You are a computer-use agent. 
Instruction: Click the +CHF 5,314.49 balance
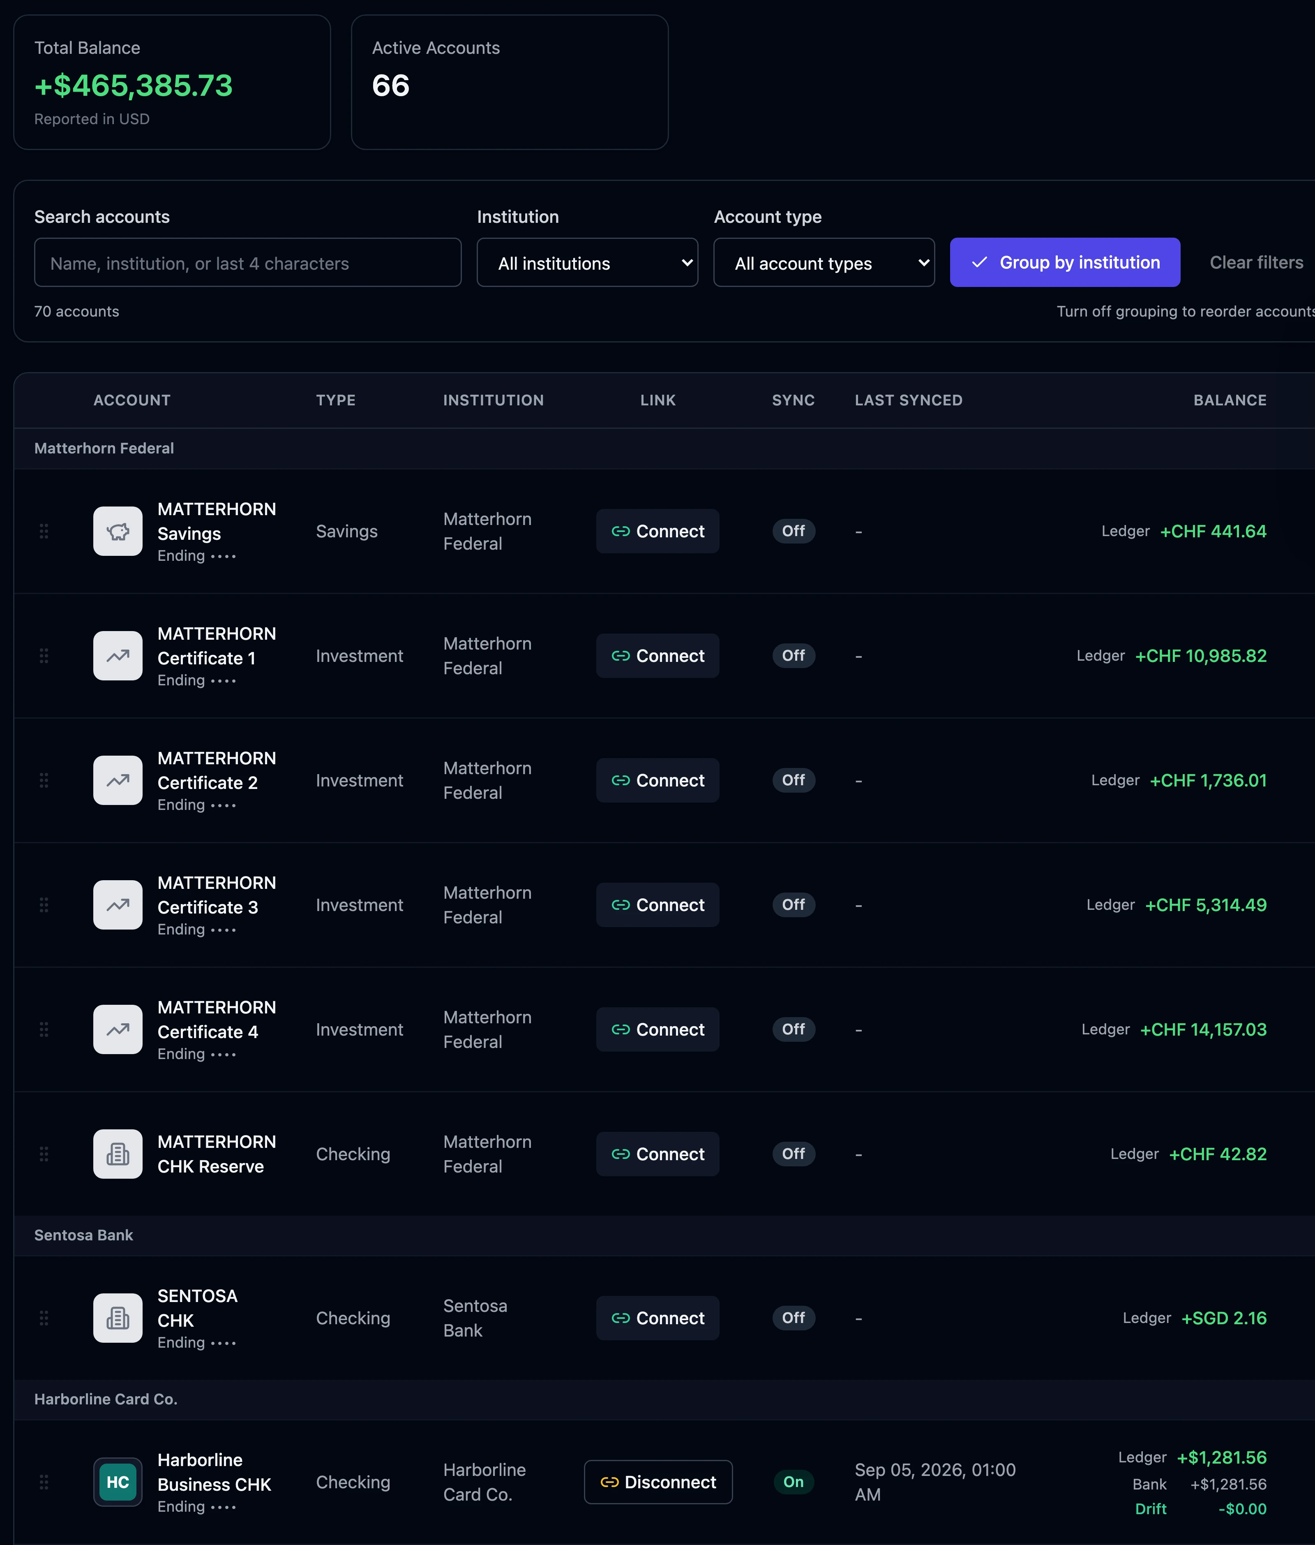[1205, 904]
